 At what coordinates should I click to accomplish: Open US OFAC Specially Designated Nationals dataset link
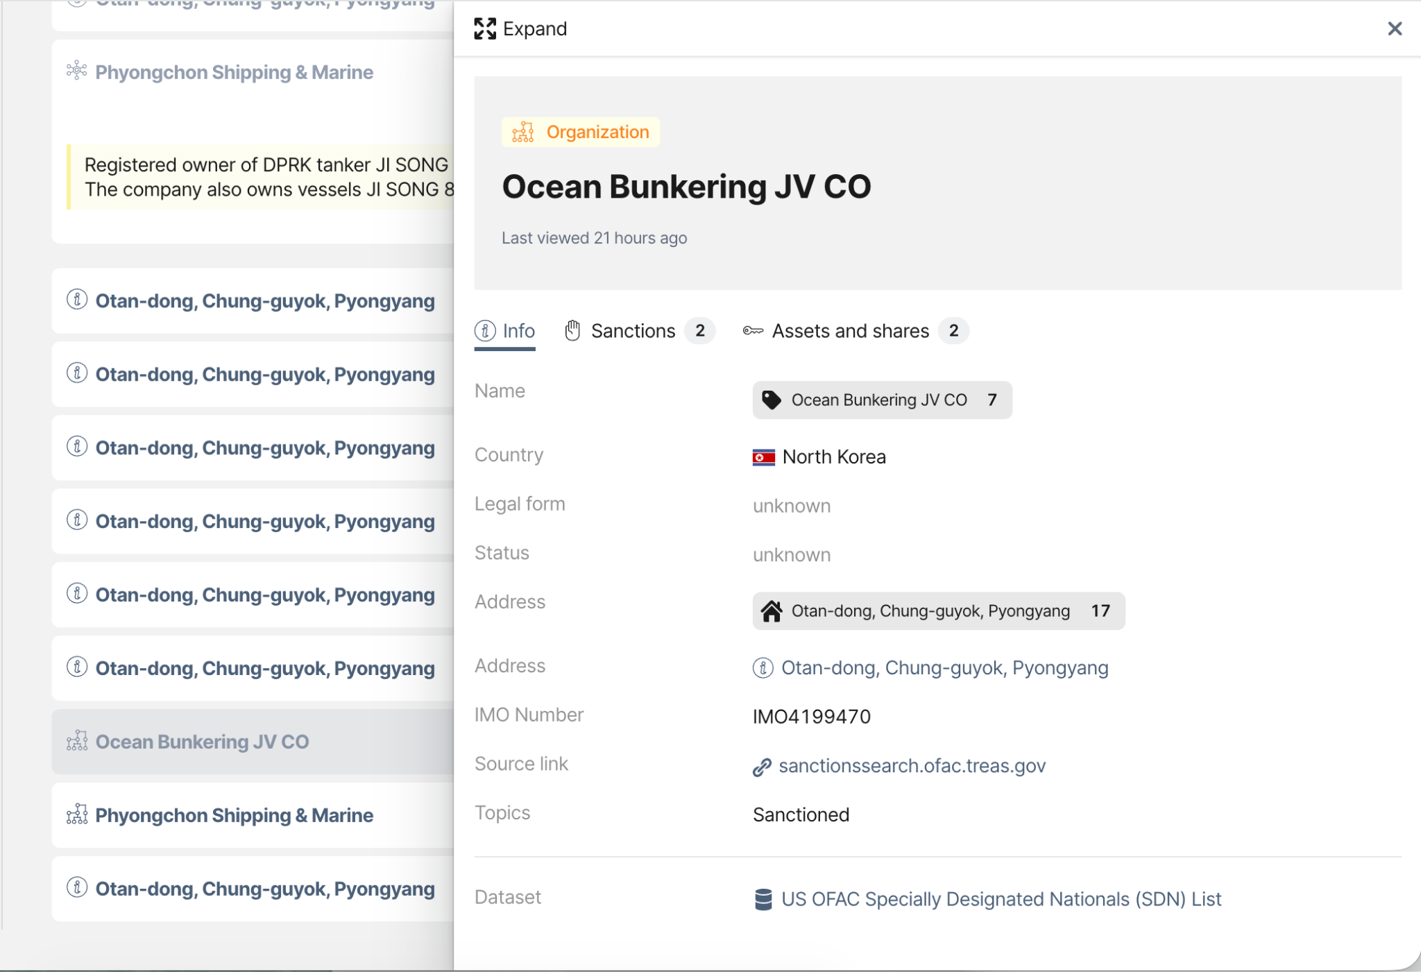coord(1001,899)
